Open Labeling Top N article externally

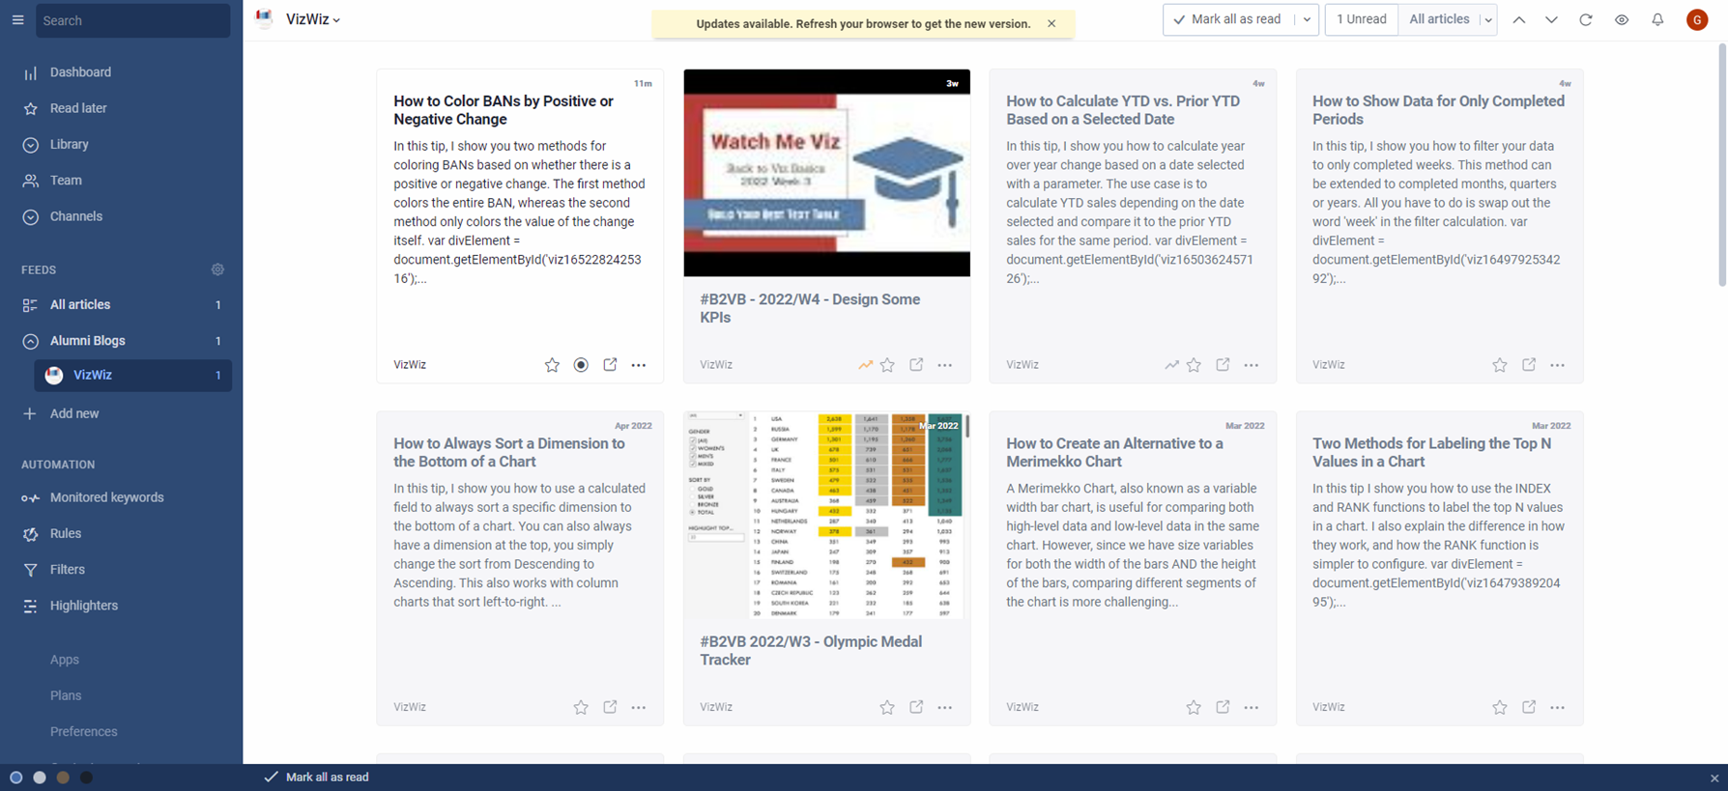coord(1529,707)
